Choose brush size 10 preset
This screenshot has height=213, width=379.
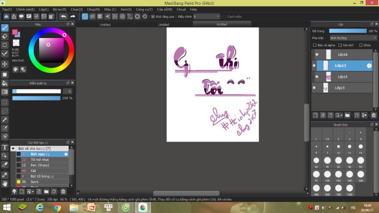338,148
